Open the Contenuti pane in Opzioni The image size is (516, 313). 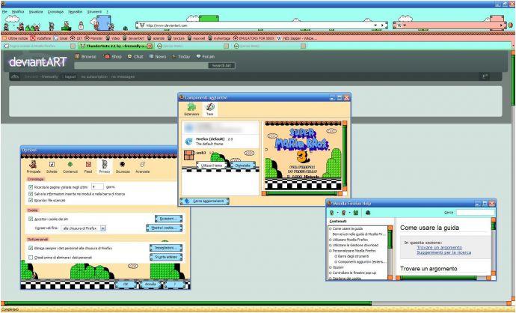[70, 167]
